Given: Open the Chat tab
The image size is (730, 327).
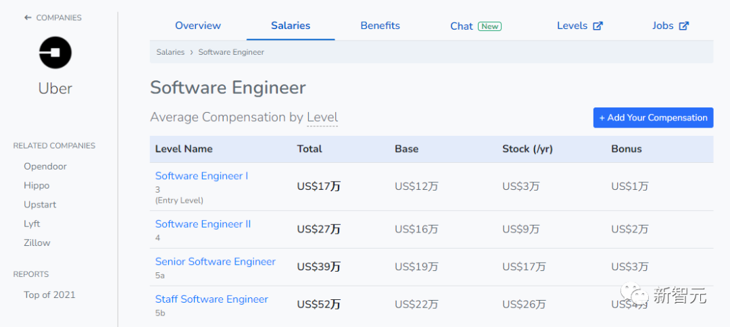Looking at the screenshot, I should tap(462, 26).
